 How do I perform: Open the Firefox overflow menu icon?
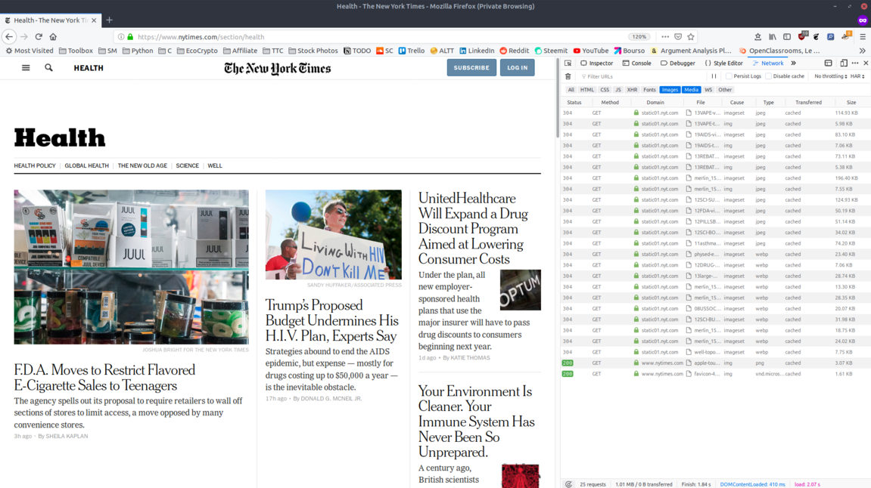[x=665, y=36]
